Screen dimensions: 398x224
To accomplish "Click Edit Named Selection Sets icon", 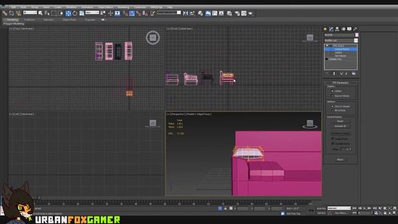I will pos(153,13).
